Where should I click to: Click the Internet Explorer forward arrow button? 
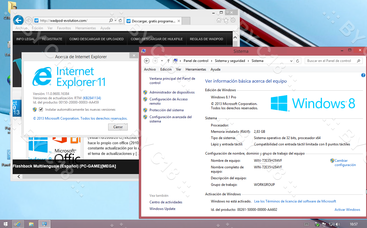tap(28, 20)
